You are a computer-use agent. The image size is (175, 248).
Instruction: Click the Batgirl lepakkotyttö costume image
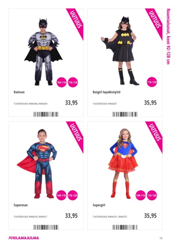(120, 51)
